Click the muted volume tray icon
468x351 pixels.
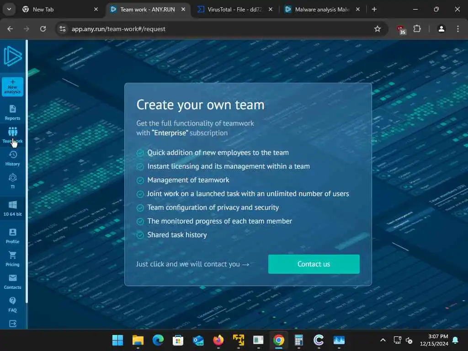coord(409,340)
